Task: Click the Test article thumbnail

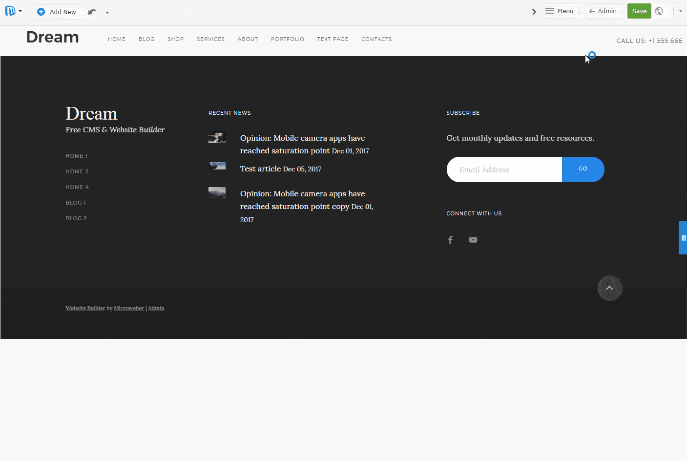Action: tap(217, 166)
